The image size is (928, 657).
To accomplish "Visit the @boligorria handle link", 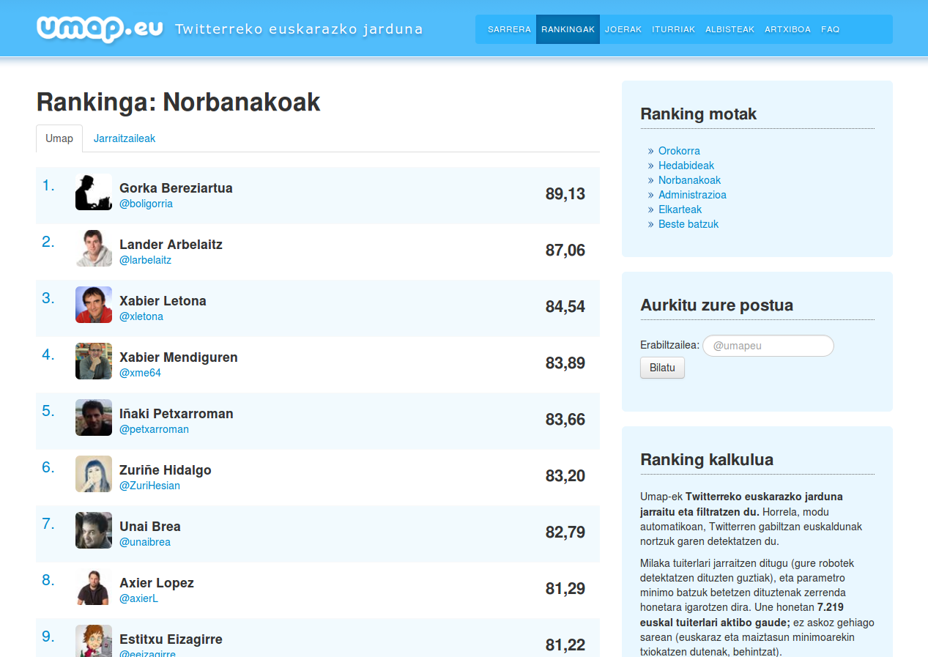I will coord(146,204).
